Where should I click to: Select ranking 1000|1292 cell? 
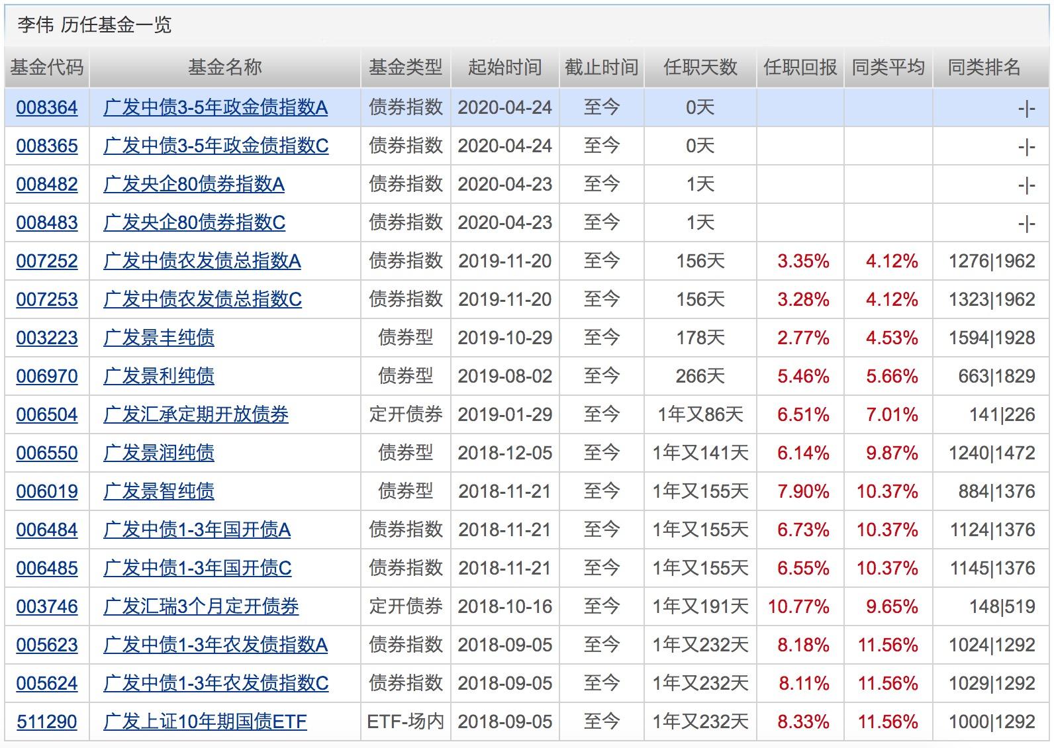pos(992,722)
